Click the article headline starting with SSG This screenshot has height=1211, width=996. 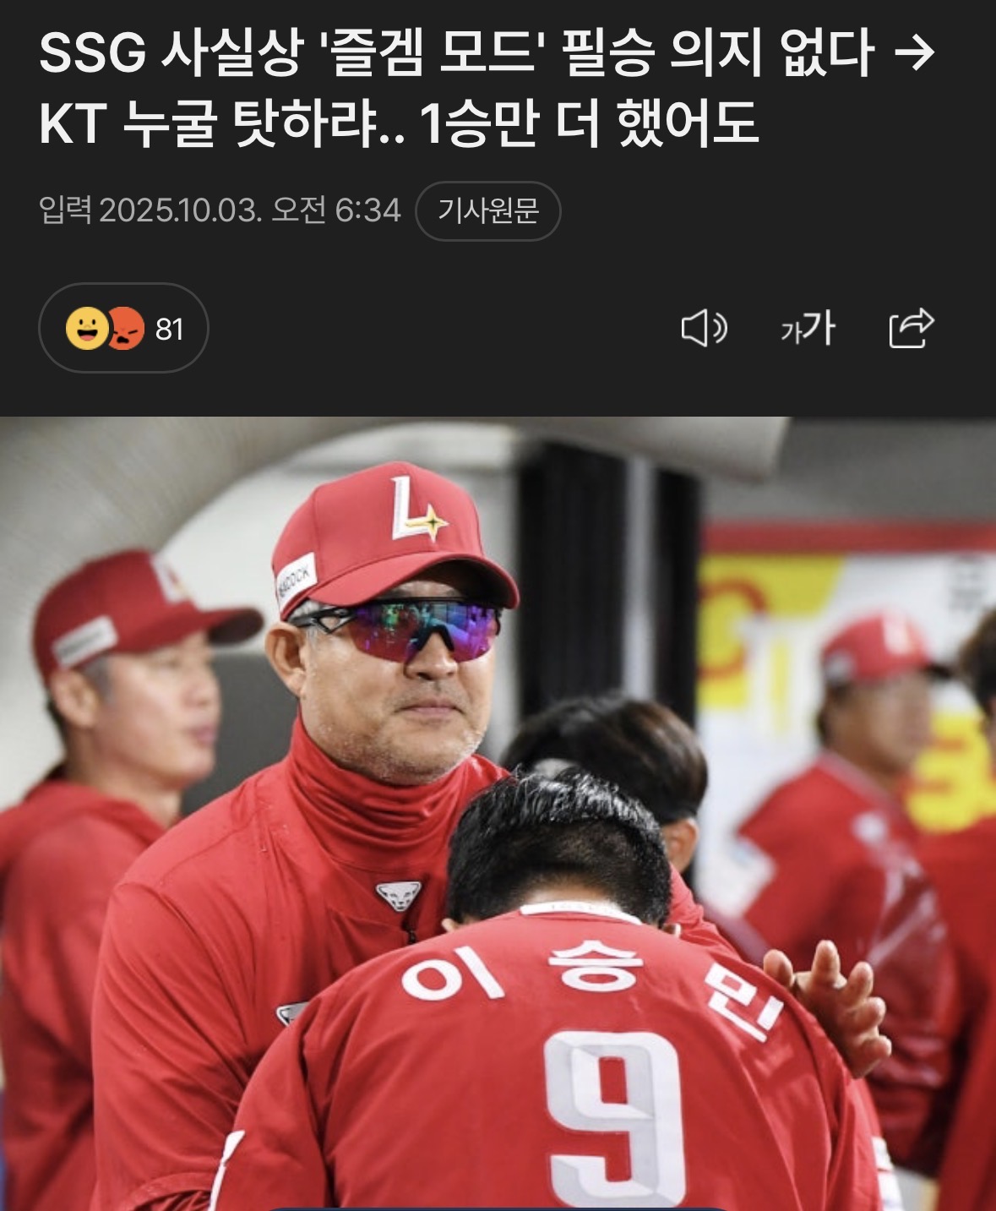pos(487,89)
